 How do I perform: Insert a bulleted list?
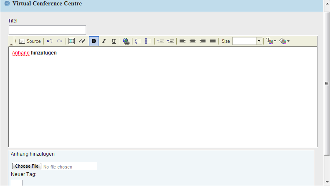148,41
